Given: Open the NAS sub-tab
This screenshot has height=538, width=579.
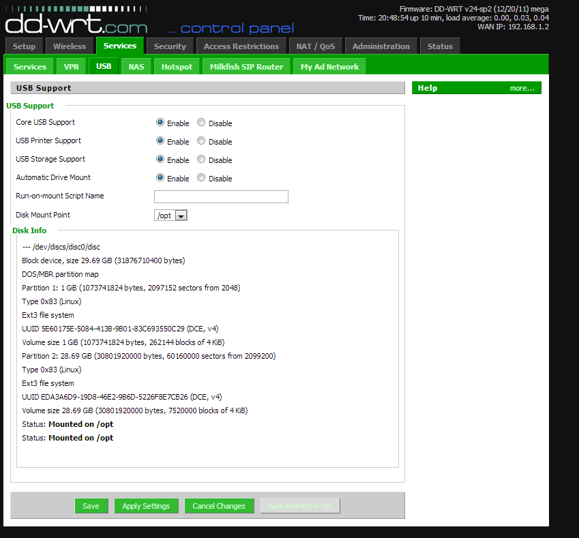Looking at the screenshot, I should click(x=136, y=66).
